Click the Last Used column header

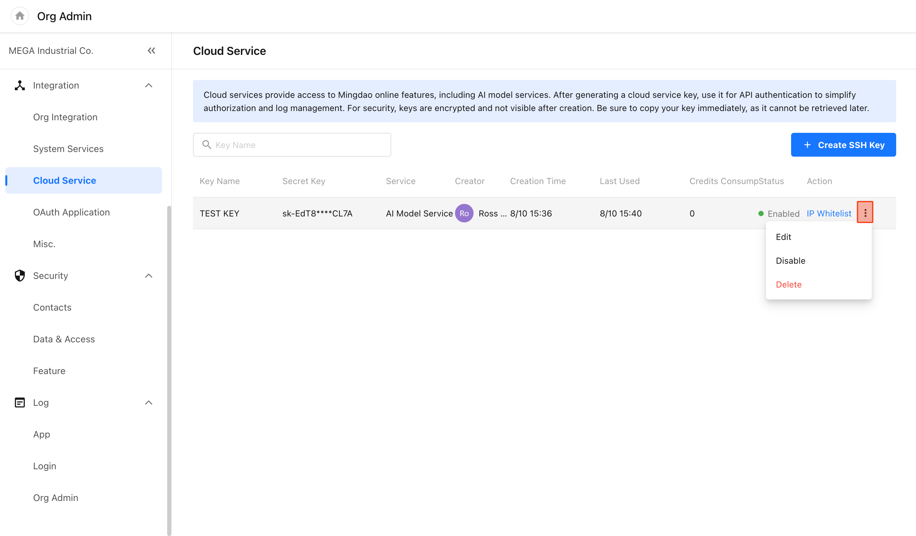point(619,181)
